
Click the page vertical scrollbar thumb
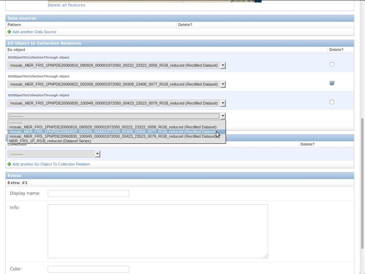pos(362,184)
